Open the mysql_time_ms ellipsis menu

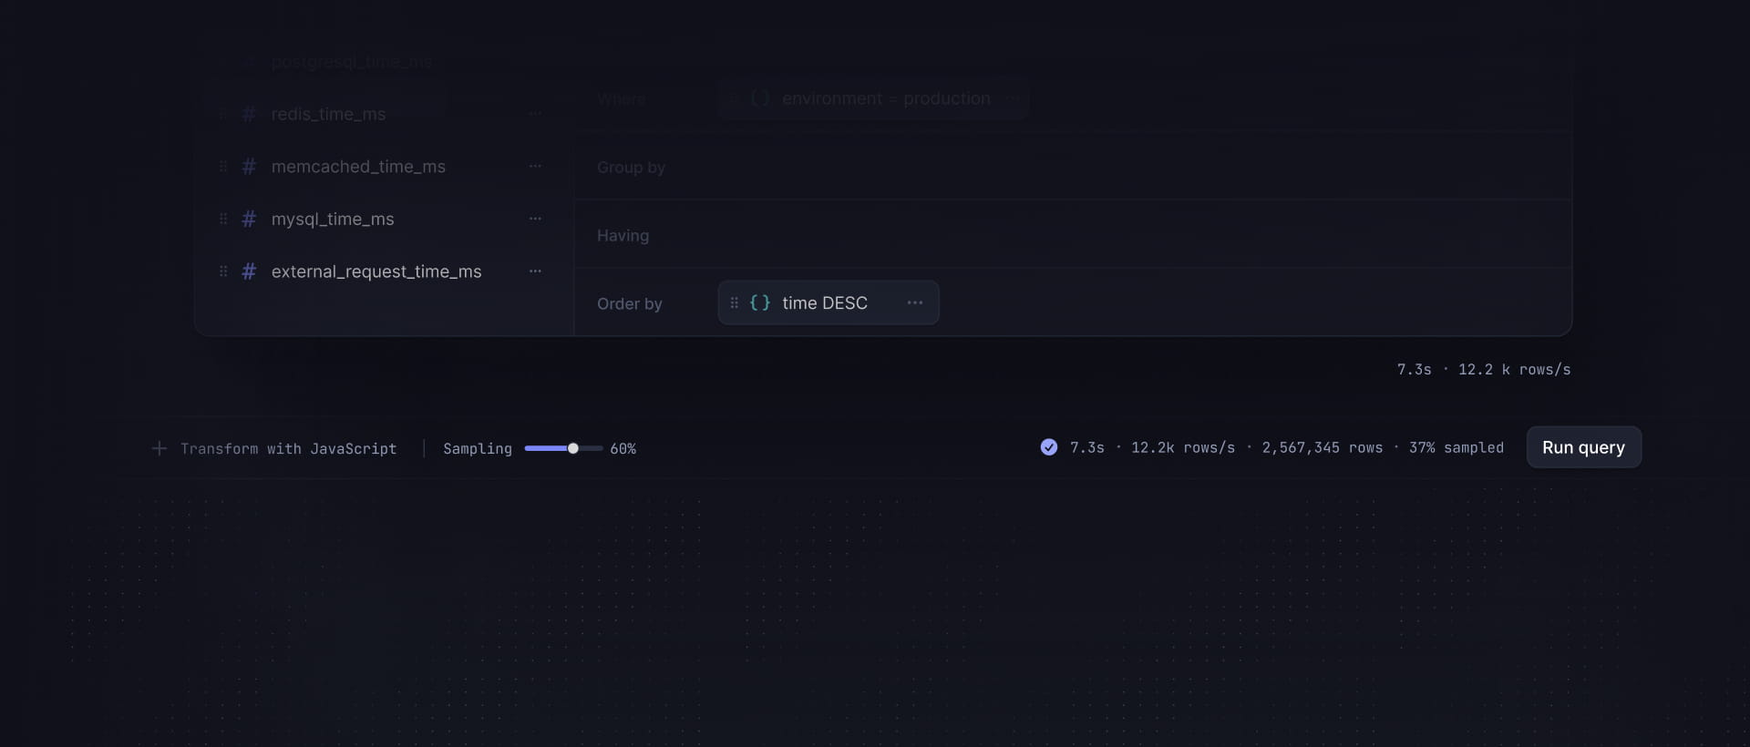tap(535, 219)
